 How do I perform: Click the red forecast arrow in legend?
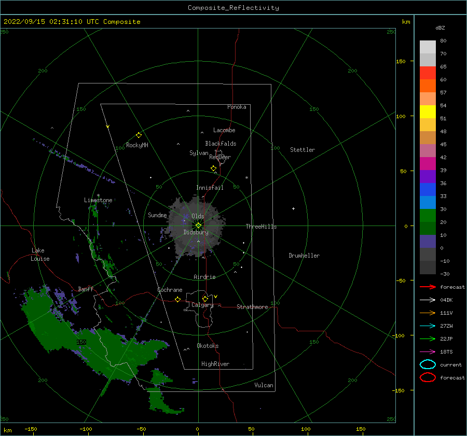(x=428, y=287)
